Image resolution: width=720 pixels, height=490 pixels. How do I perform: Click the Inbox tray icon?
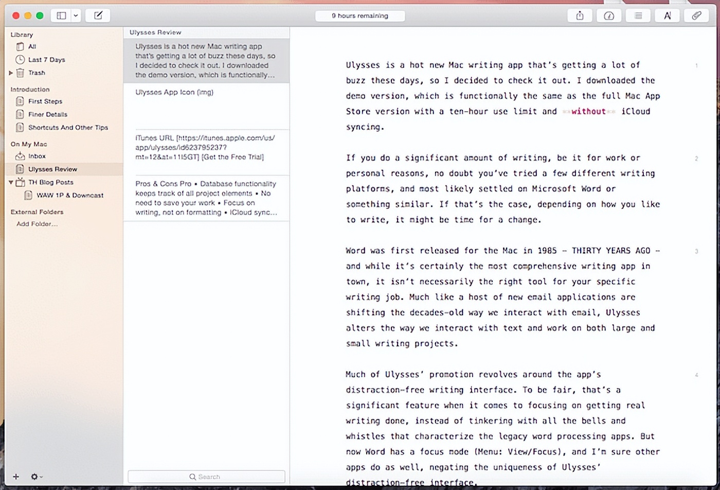click(20, 156)
